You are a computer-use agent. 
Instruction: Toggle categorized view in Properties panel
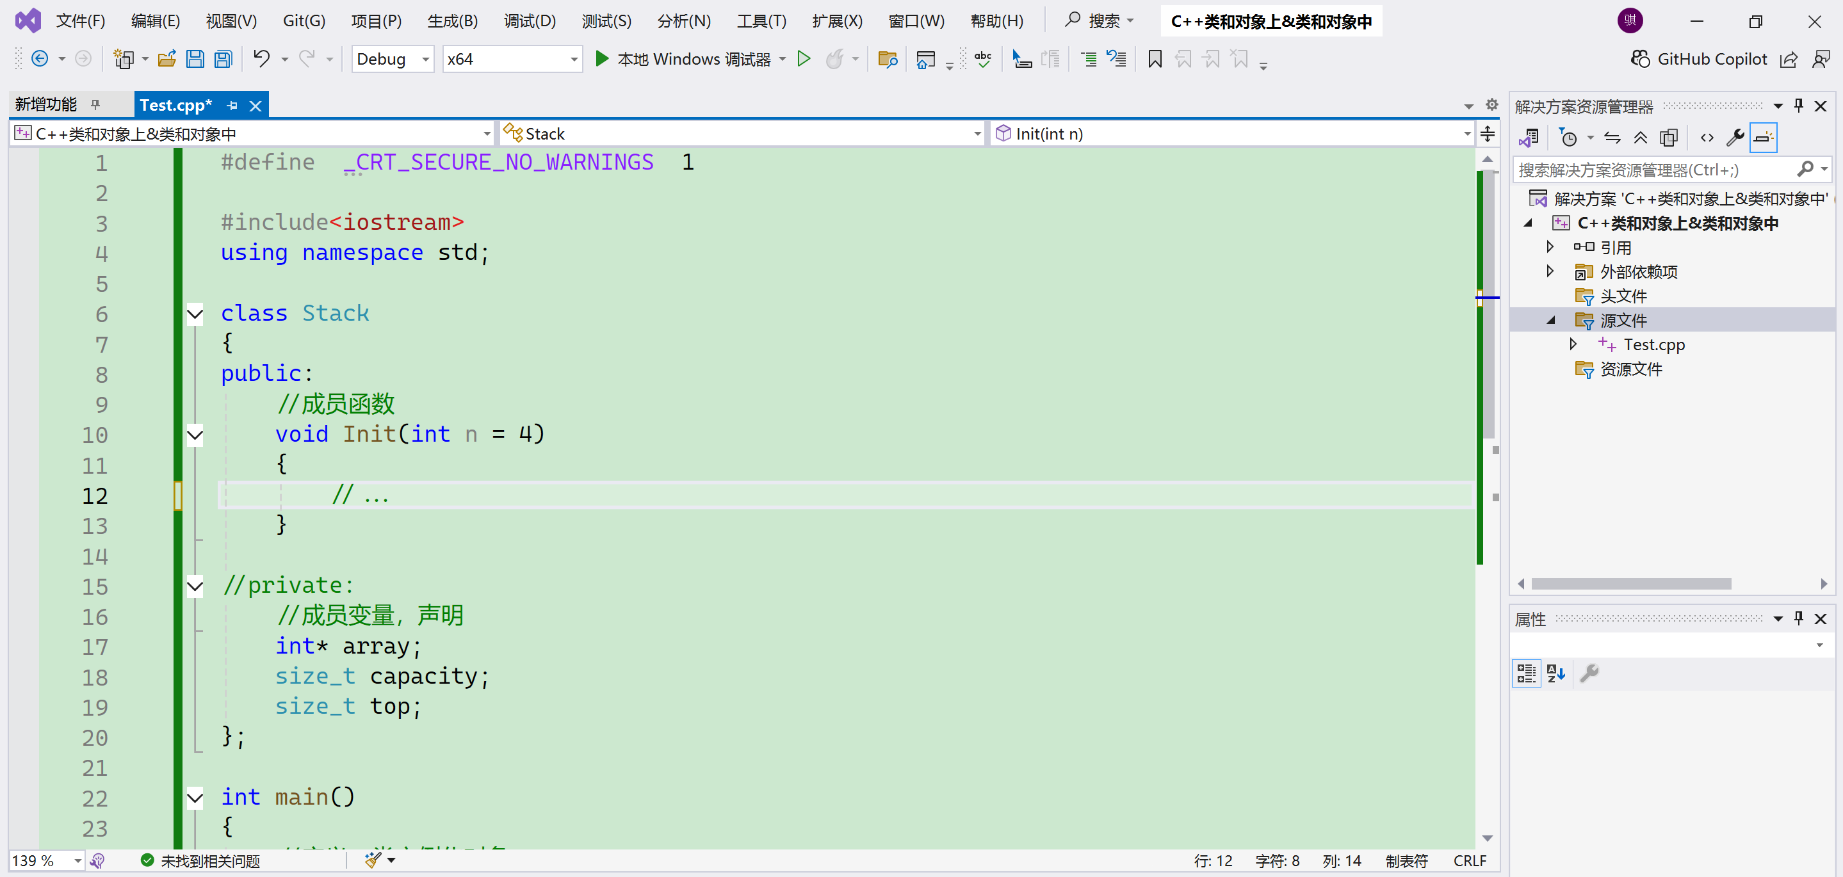pyautogui.click(x=1525, y=673)
